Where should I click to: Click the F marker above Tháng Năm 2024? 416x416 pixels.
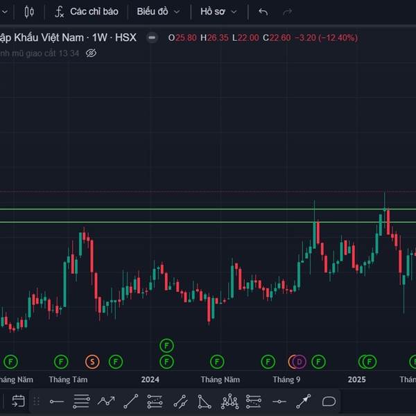point(217,362)
